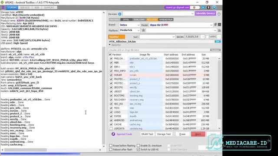Select the INTEL chipset tab
The width and height of the screenshot is (278, 156).
tap(126, 19)
